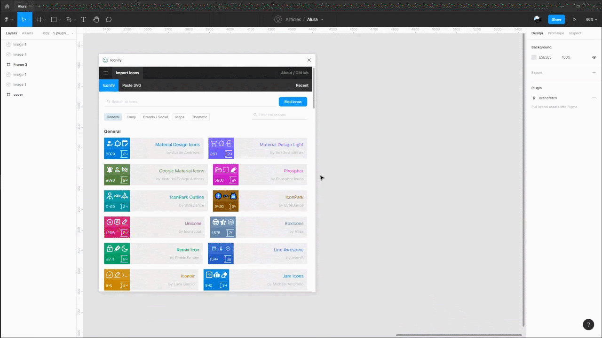Viewport: 602px width, 338px height.
Task: Expand the Alura file name dropdown
Action: (x=322, y=20)
